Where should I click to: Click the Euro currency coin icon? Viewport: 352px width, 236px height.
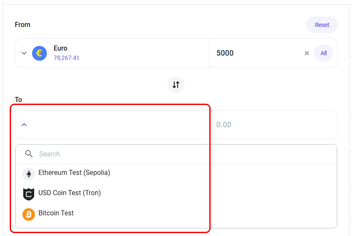pyautogui.click(x=39, y=53)
